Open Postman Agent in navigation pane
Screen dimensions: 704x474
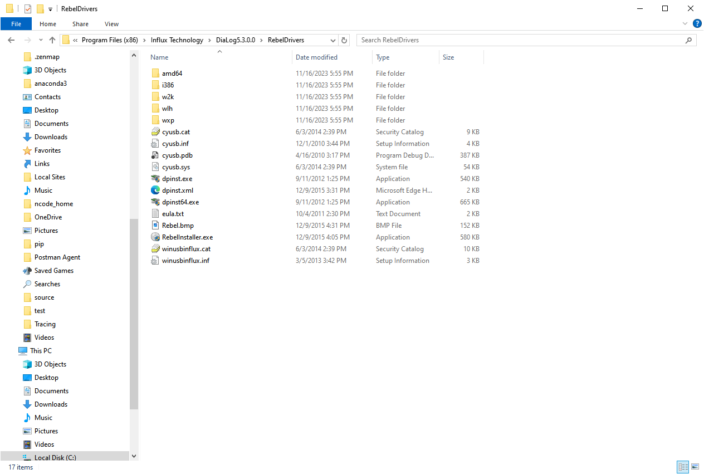coord(57,257)
